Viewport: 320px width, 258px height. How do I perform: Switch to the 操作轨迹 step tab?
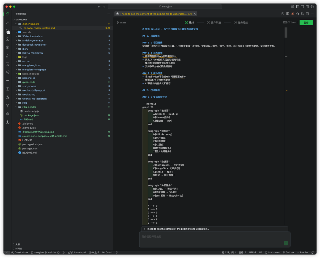(x=216, y=22)
